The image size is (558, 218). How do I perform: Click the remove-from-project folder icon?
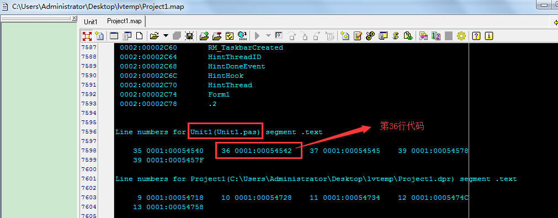click(217, 35)
